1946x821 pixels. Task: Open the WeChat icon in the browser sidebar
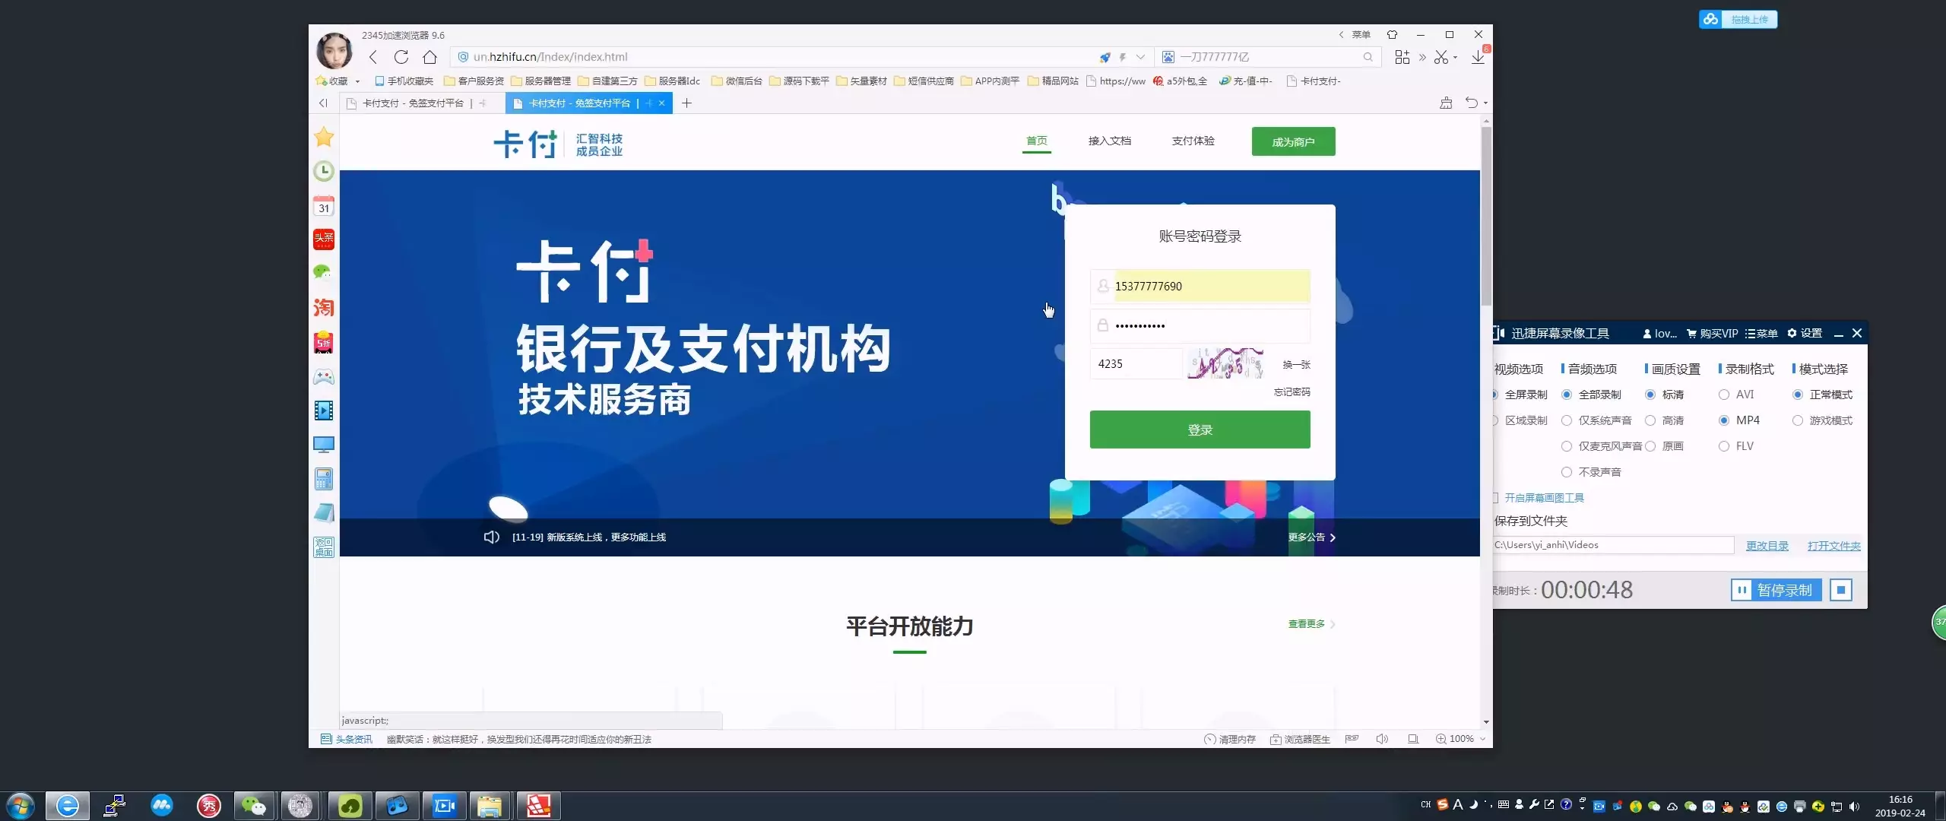(324, 272)
